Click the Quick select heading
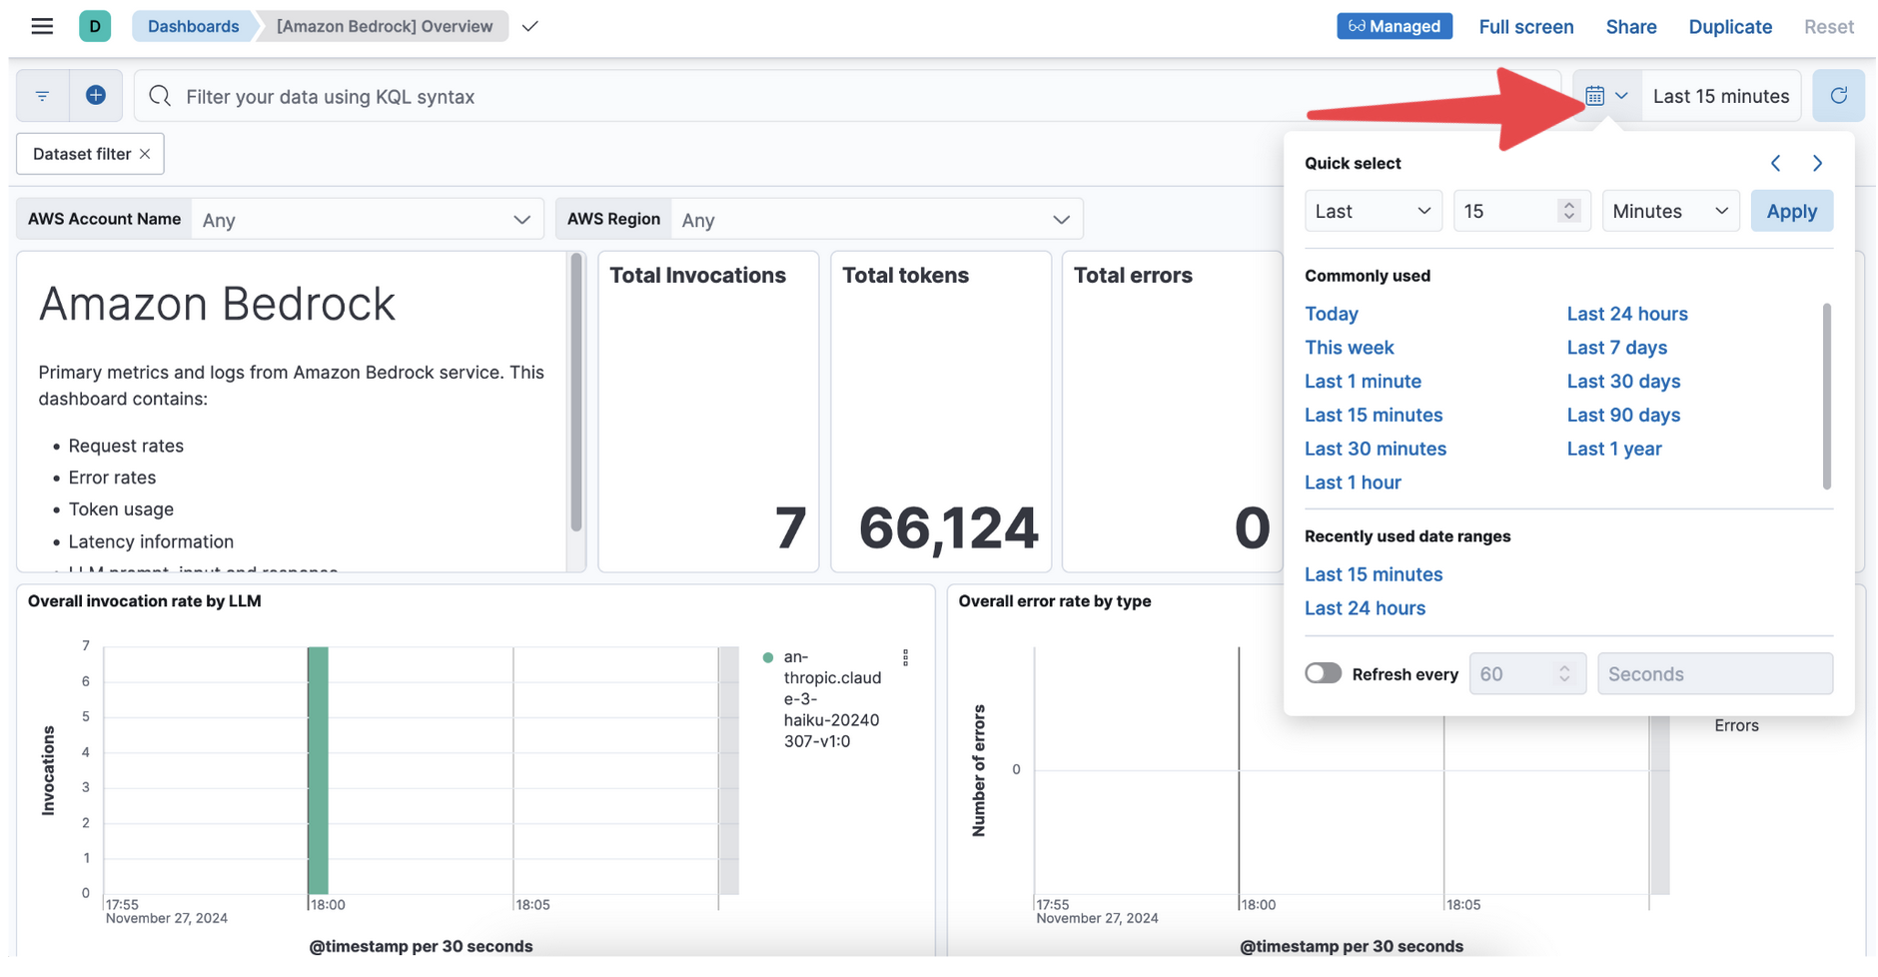Image resolution: width=1878 pixels, height=977 pixels. click(1353, 163)
